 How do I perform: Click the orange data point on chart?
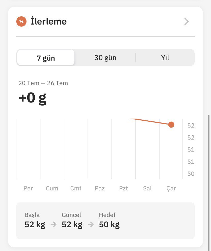(x=171, y=124)
